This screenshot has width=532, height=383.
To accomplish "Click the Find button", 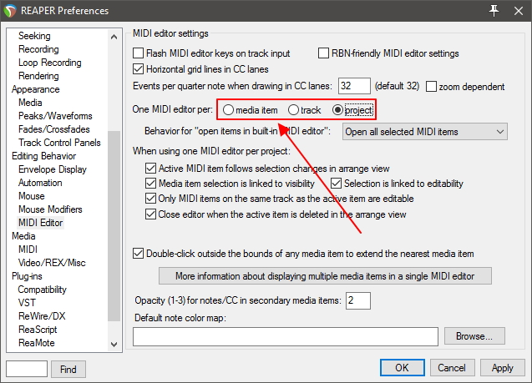I will tap(68, 369).
